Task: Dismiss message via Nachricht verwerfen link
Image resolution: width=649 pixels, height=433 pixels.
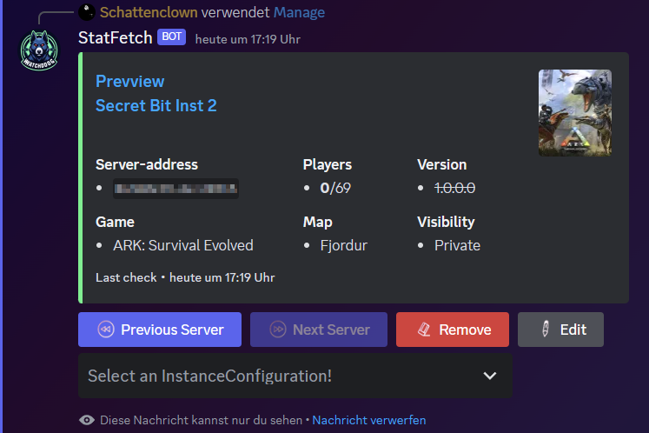Action: click(368, 420)
